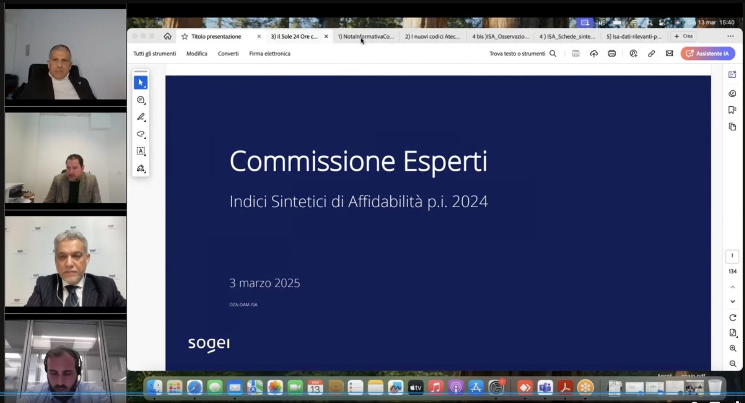Go to the previous page with the up chevron
This screenshot has height=403, width=745.
(732, 287)
